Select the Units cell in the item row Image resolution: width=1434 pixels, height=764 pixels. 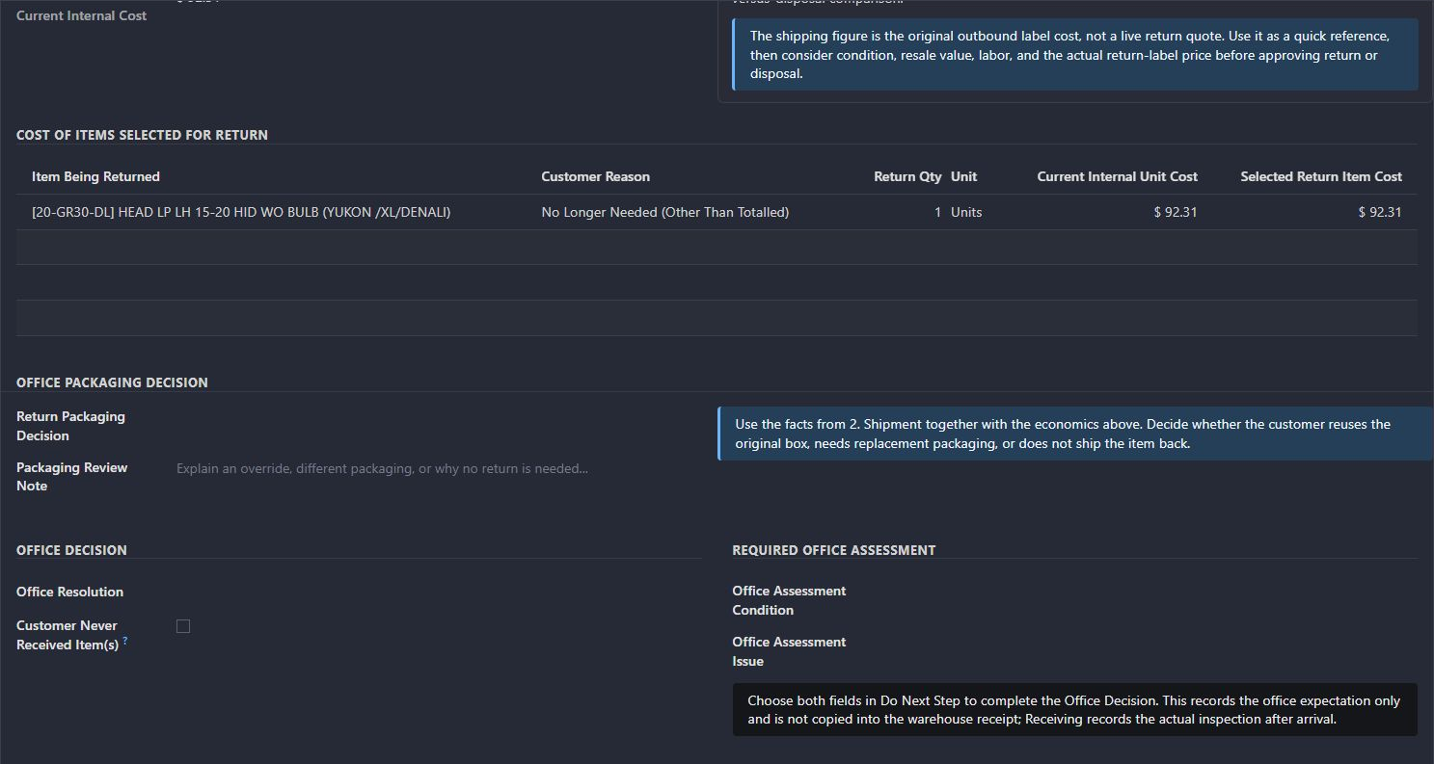[x=966, y=212]
